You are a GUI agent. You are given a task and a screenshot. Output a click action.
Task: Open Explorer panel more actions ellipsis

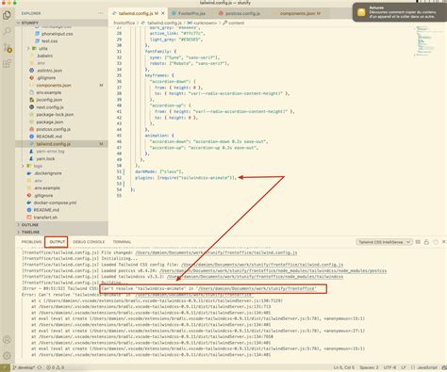click(101, 13)
